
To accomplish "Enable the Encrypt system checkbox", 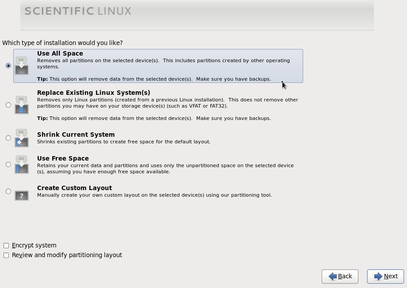I will pyautogui.click(x=6, y=245).
